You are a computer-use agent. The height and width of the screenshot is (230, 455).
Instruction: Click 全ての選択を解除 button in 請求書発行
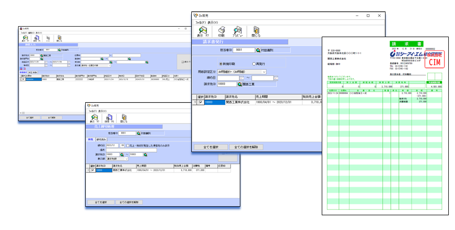point(246,147)
